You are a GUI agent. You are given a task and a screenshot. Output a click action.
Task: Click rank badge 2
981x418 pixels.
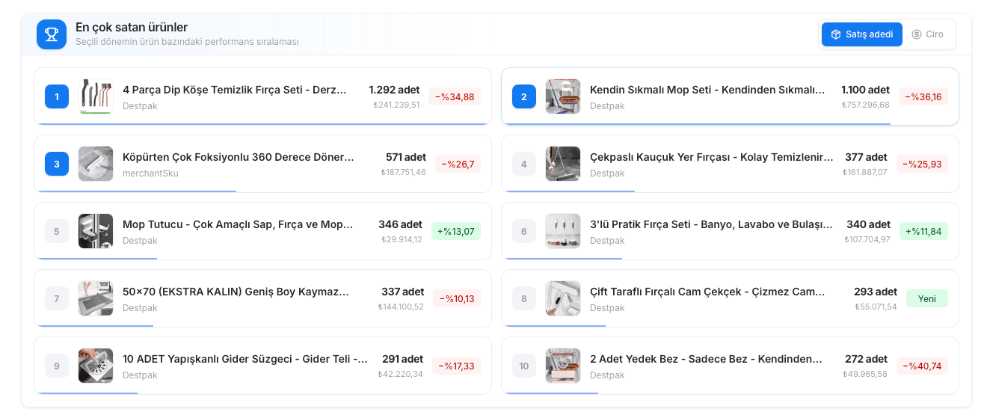524,96
